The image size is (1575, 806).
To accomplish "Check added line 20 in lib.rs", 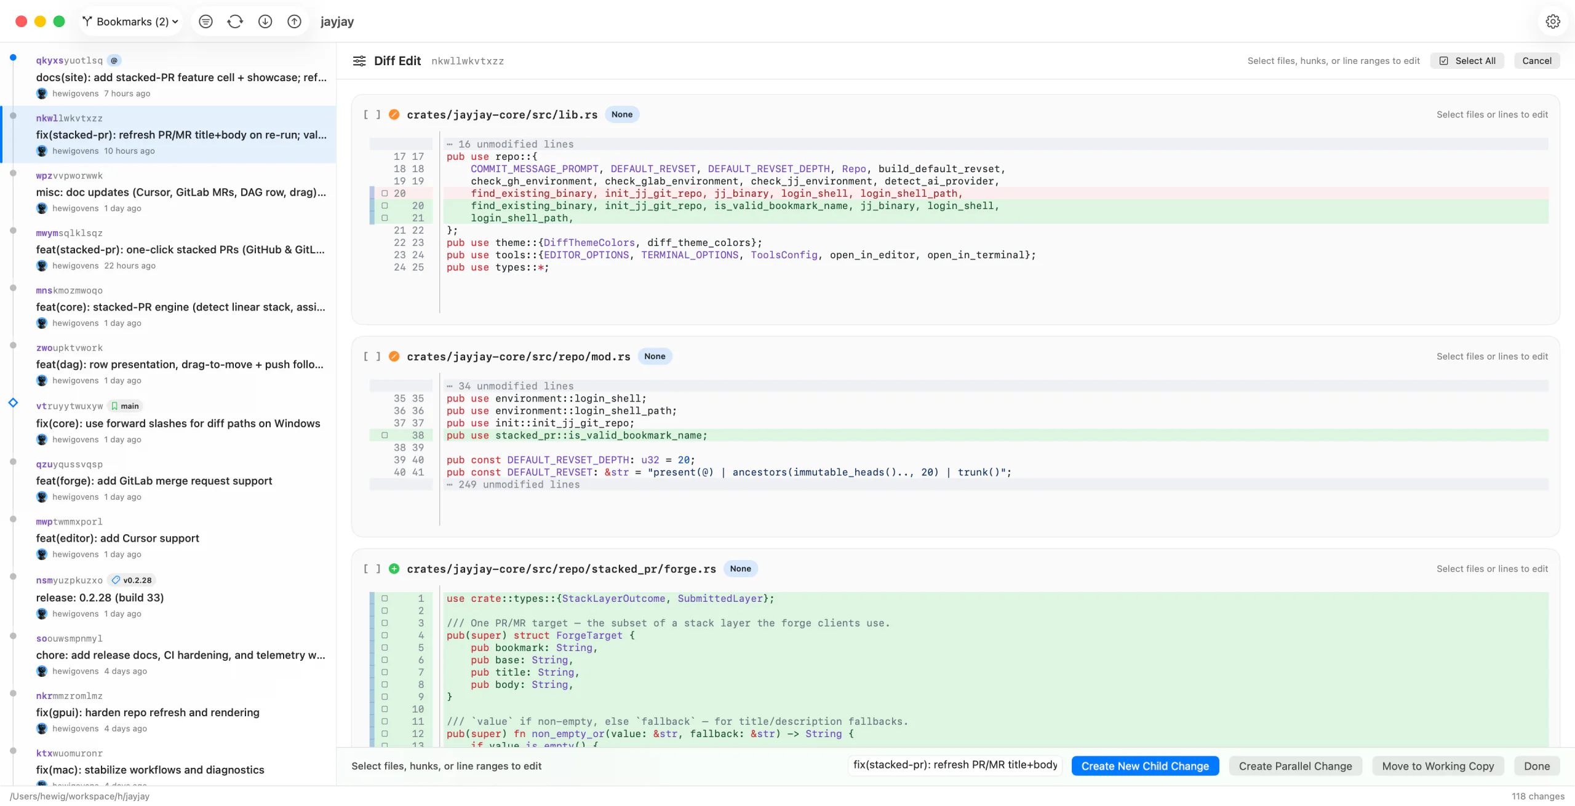I will pyautogui.click(x=385, y=205).
